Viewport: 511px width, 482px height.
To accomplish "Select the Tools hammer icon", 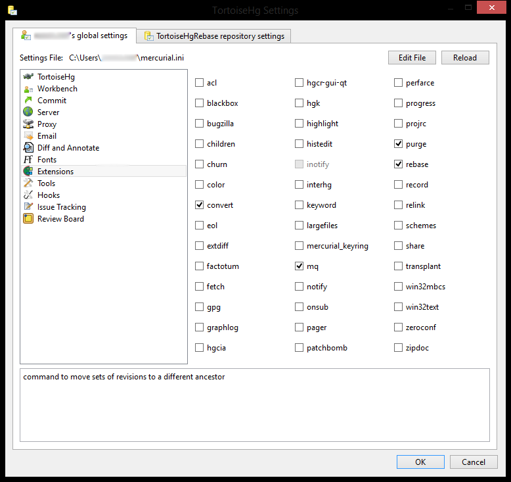I will click(x=28, y=183).
